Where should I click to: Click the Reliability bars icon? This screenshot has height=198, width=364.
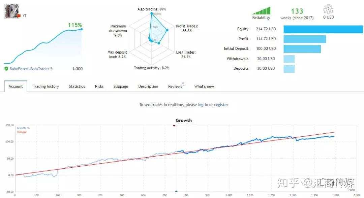click(x=262, y=11)
